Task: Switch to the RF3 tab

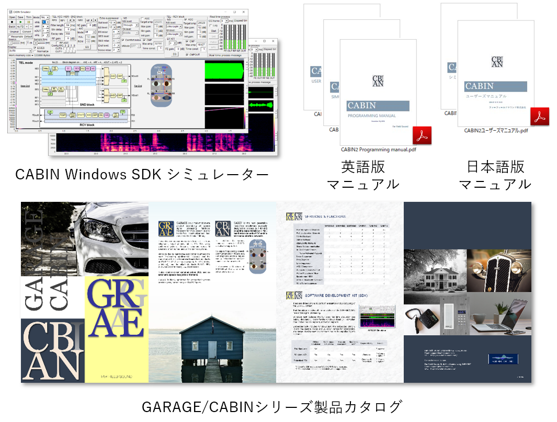Action: (x=54, y=20)
